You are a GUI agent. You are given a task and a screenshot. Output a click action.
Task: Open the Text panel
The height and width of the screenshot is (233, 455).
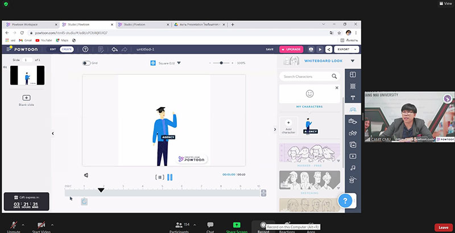click(x=353, y=98)
